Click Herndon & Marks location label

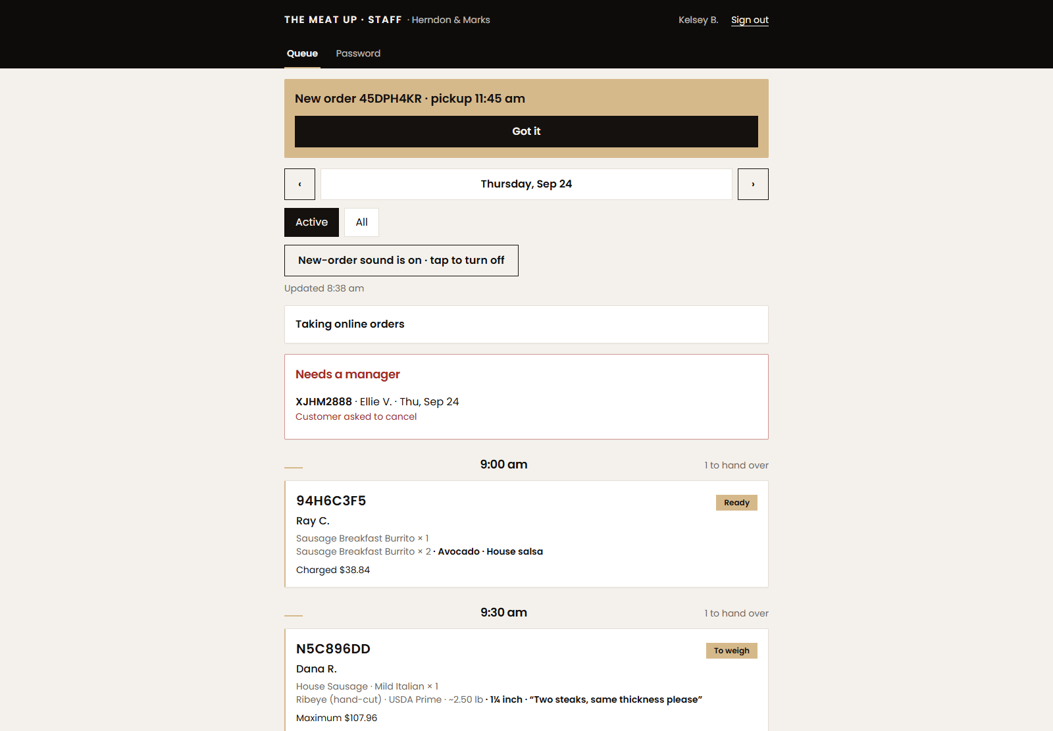pyautogui.click(x=451, y=20)
